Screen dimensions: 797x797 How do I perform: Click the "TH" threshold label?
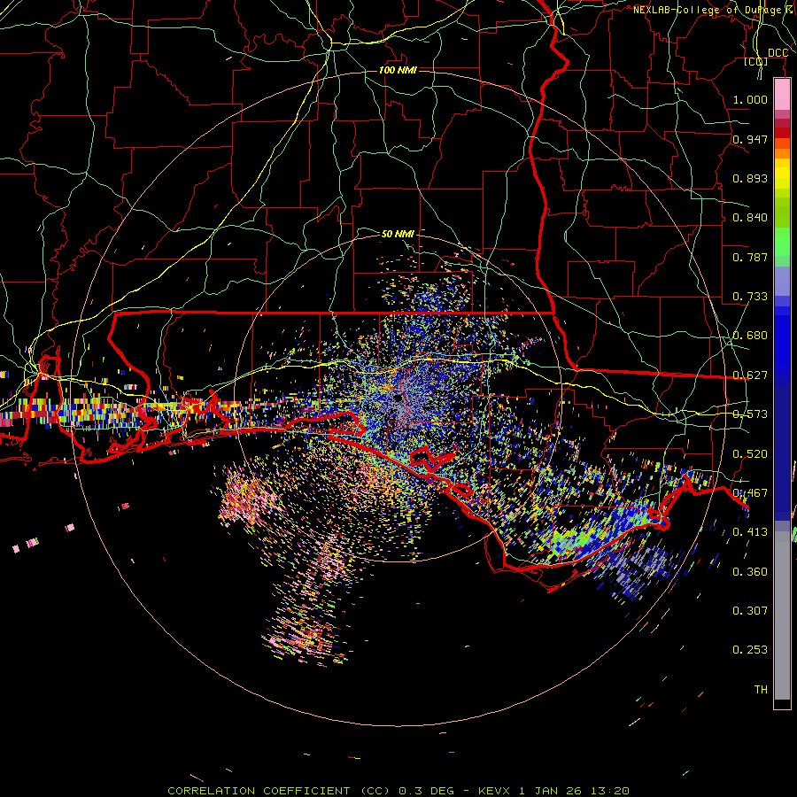(x=761, y=690)
